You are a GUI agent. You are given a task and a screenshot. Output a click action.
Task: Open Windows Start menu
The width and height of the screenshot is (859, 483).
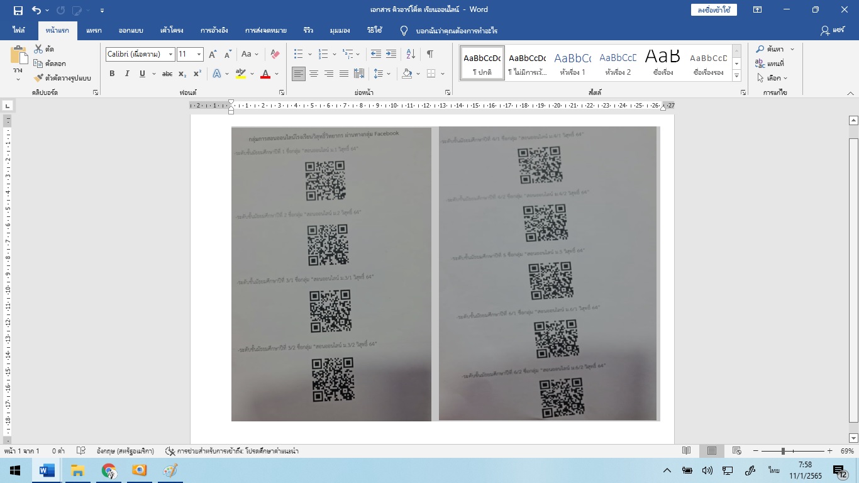pyautogui.click(x=15, y=470)
